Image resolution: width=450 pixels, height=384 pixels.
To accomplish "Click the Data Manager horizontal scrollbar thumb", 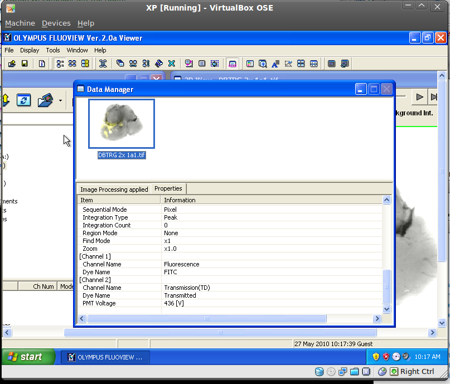I will click(207, 319).
